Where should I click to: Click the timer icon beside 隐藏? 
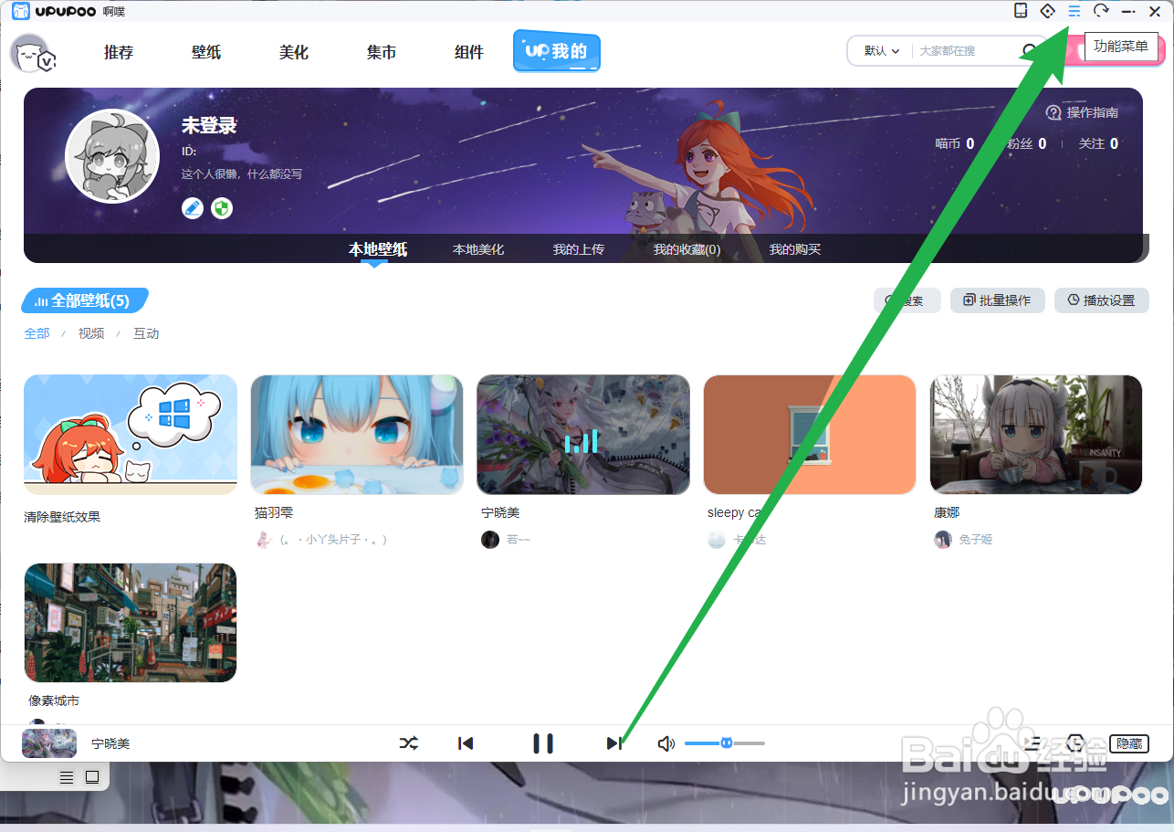point(1077,743)
